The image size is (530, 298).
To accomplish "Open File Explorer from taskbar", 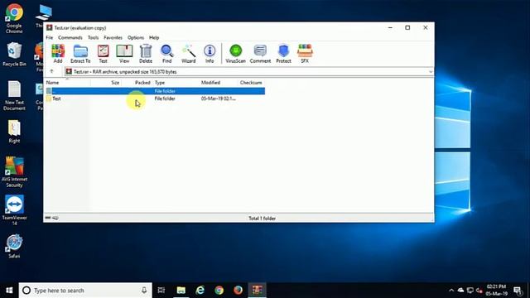I will 181,291.
